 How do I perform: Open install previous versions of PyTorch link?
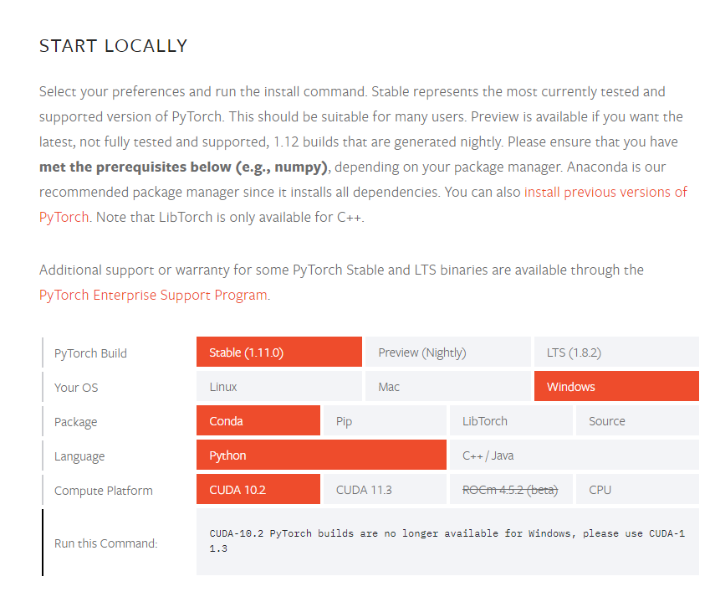tap(605, 192)
